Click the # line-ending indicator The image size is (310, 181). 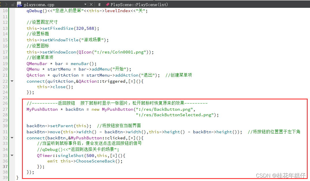click(99, 5)
